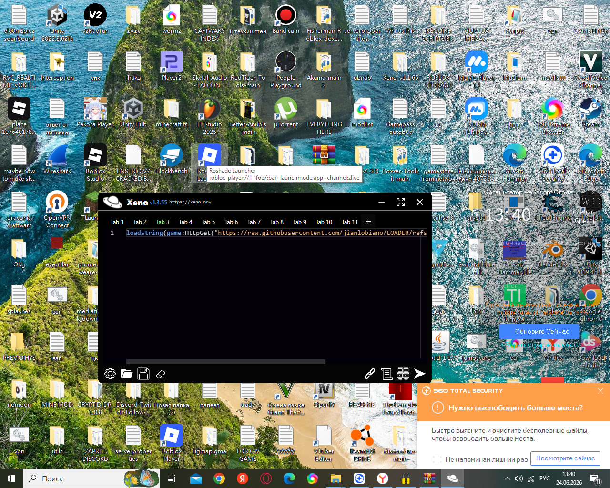Click the Посмотрите сейчас button

tap(565, 458)
